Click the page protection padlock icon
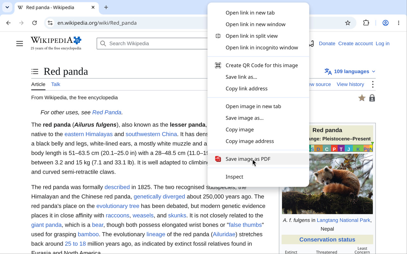 372,98
